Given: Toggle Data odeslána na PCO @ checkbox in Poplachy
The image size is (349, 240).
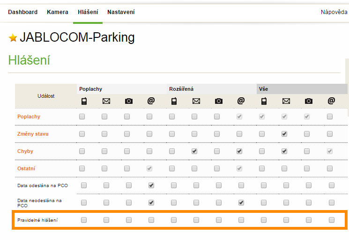Looking at the screenshot, I should pos(151,185).
